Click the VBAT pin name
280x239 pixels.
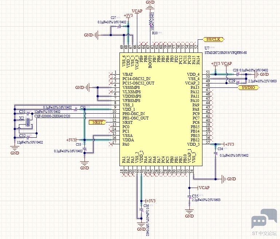pos(128,74)
